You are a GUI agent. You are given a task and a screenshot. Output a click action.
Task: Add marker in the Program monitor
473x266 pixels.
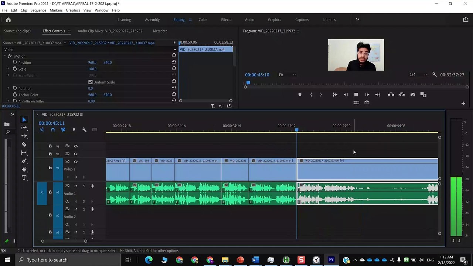tap(300, 95)
